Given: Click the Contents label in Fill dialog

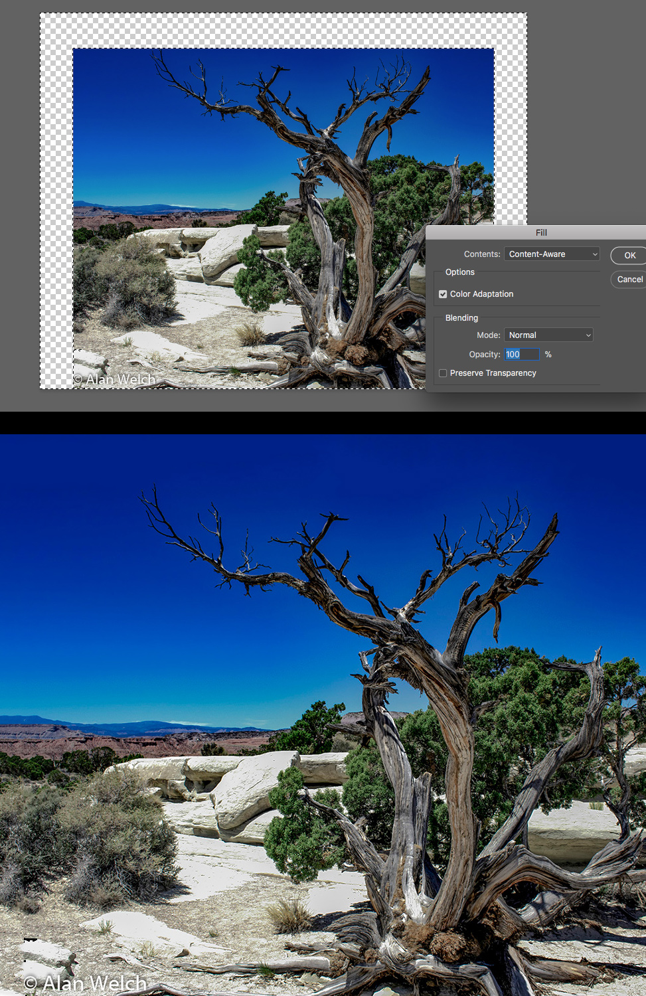Looking at the screenshot, I should 482,254.
